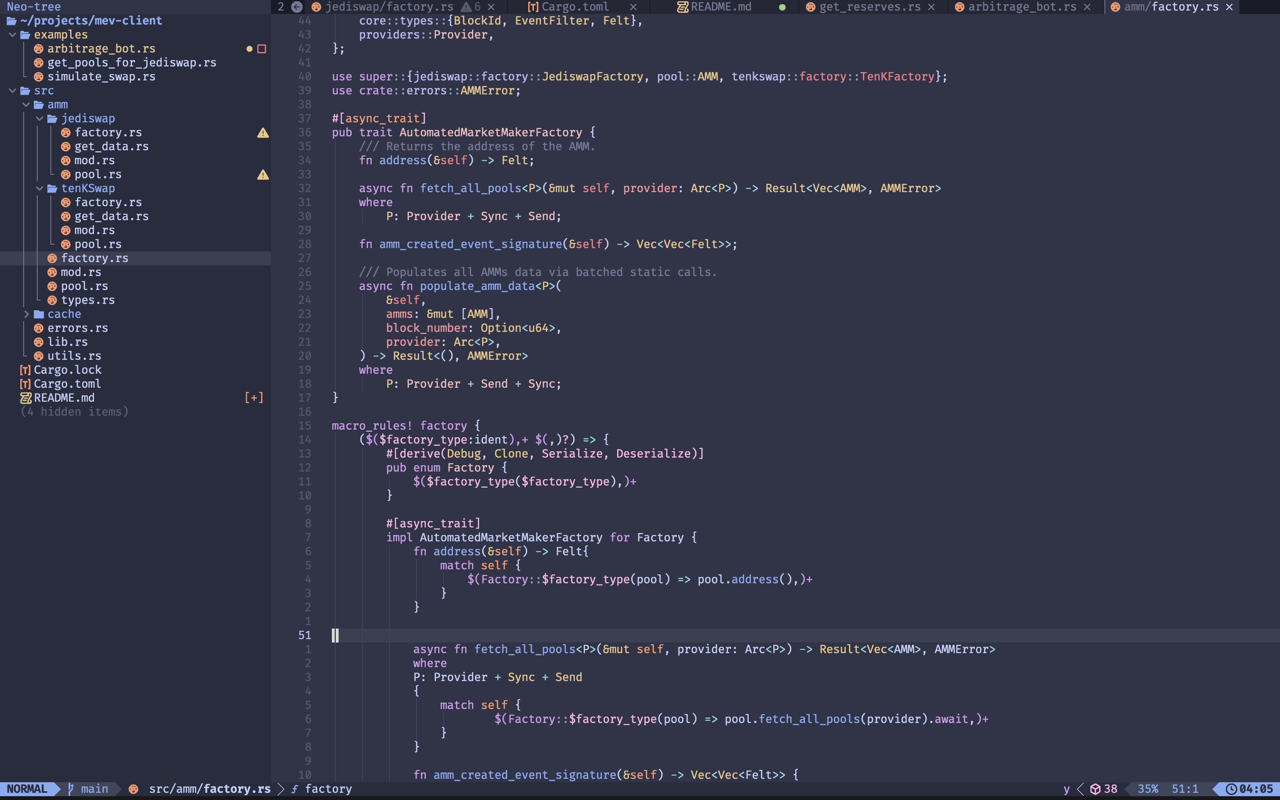
Task: Click the back-arrow circle icon in tabline
Action: pyautogui.click(x=297, y=7)
